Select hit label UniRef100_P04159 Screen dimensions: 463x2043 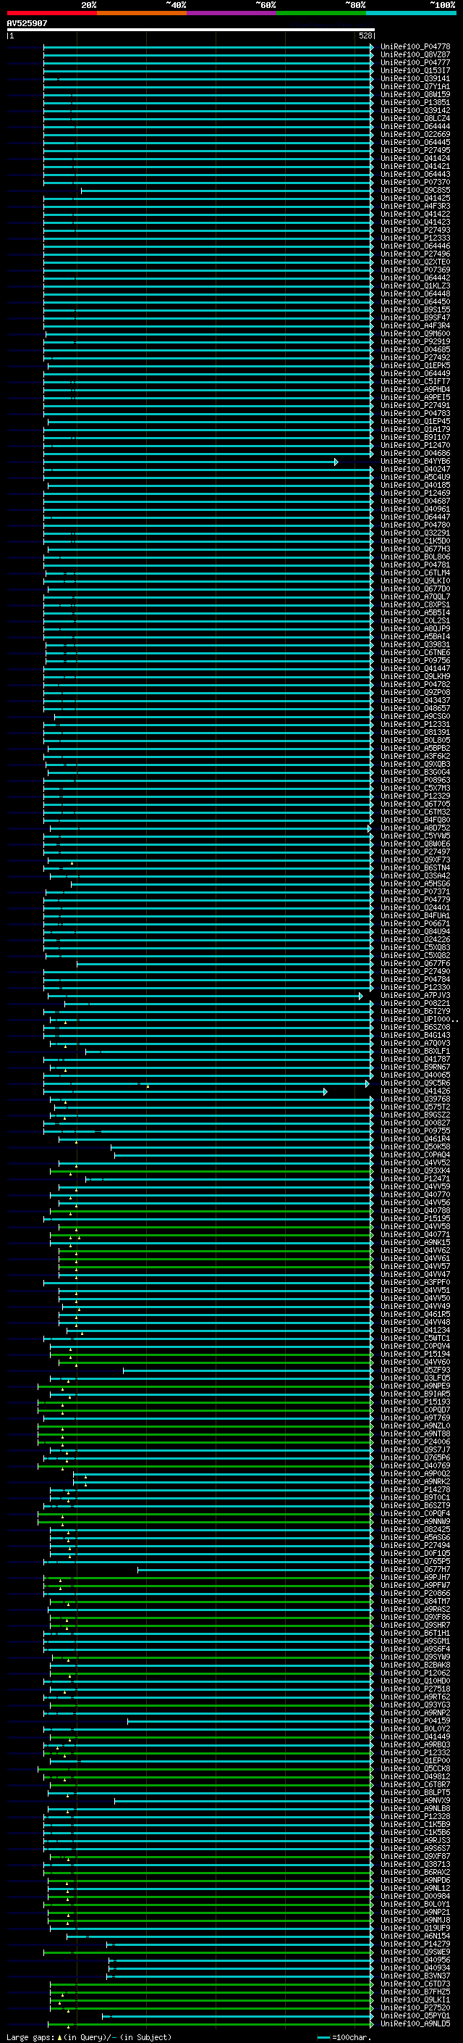(415, 1720)
